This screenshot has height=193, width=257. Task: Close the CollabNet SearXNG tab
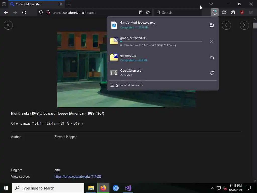(61, 4)
